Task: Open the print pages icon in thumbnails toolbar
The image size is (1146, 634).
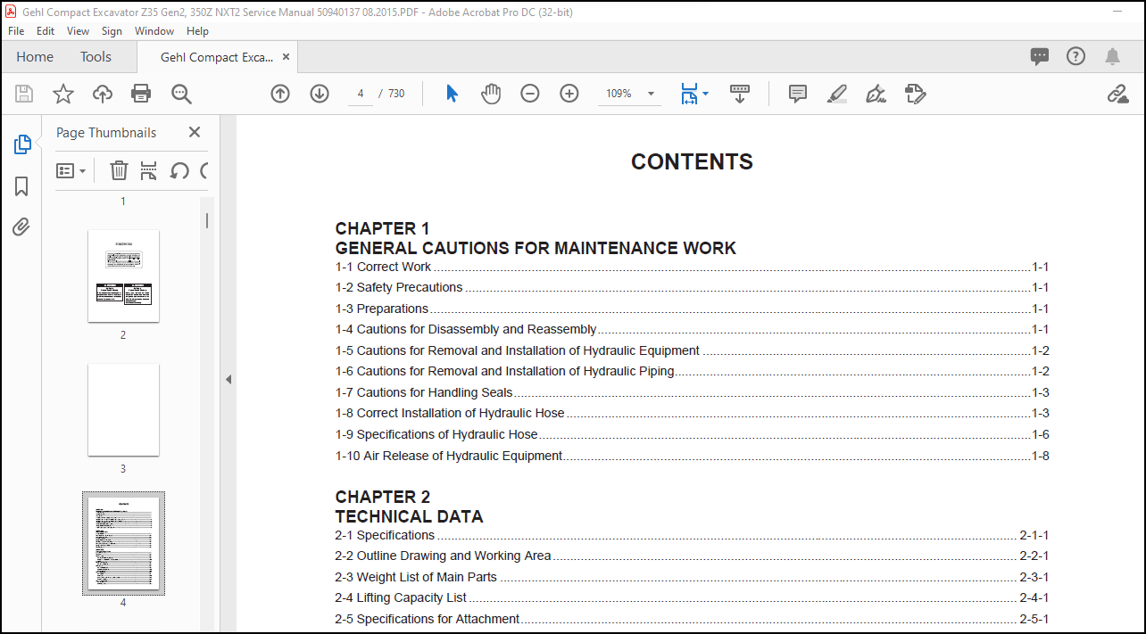Action: [x=149, y=170]
